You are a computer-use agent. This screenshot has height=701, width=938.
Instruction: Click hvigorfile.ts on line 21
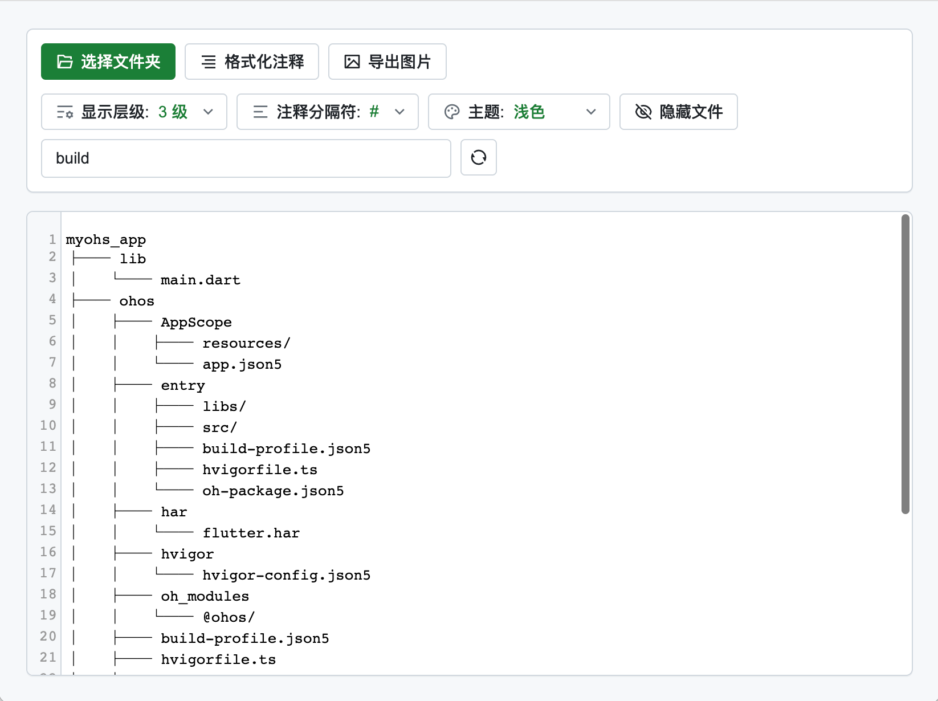coord(218,660)
